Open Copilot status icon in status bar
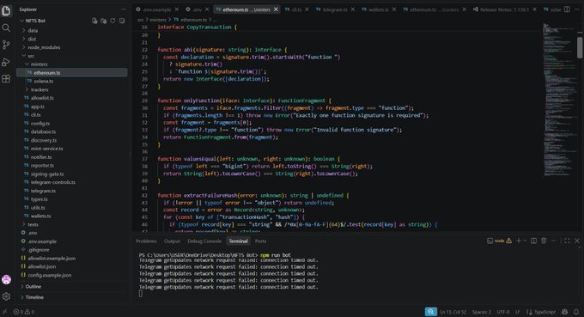Image resolution: width=584 pixels, height=317 pixels. [564, 312]
